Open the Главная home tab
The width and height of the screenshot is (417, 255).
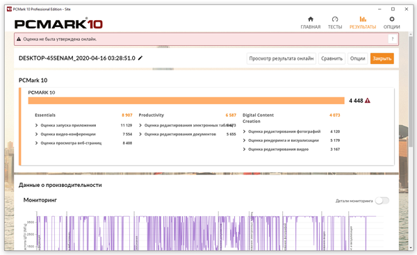click(311, 23)
